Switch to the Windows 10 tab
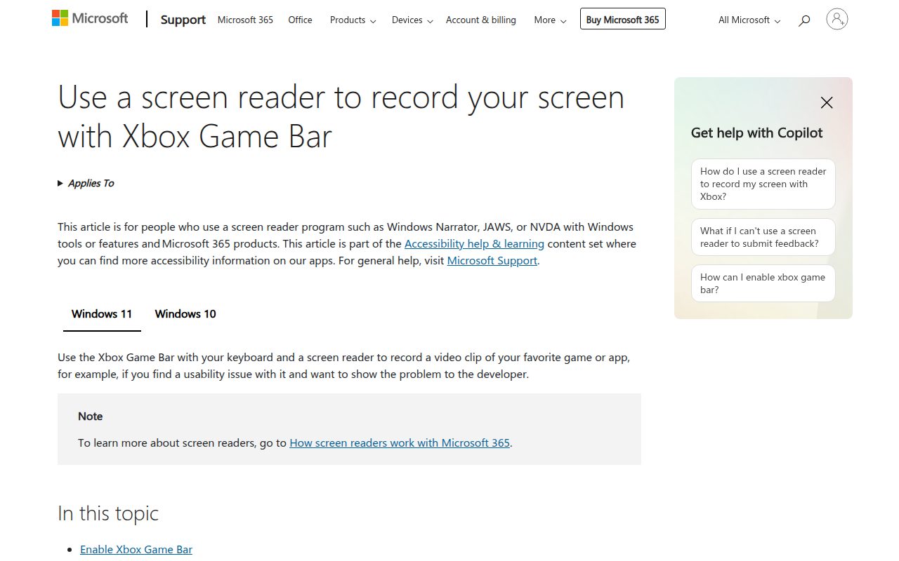Viewport: 899px width, 561px height. pyautogui.click(x=185, y=313)
